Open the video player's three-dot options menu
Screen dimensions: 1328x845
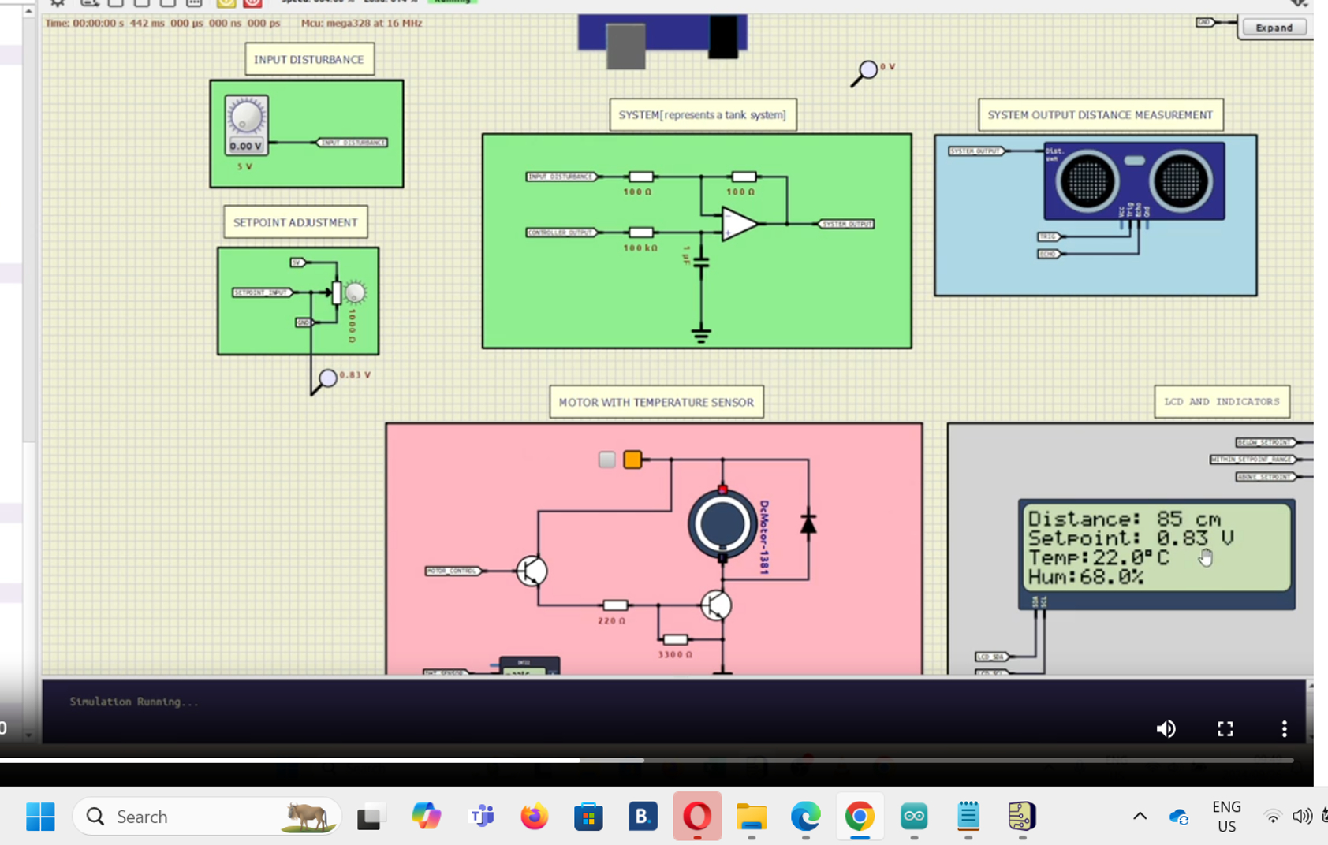[1284, 728]
